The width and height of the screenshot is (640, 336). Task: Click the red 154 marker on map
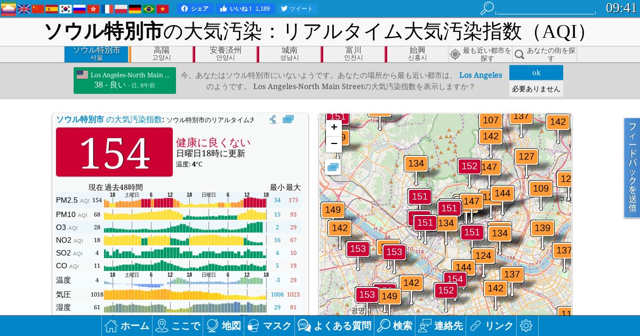coord(455,278)
